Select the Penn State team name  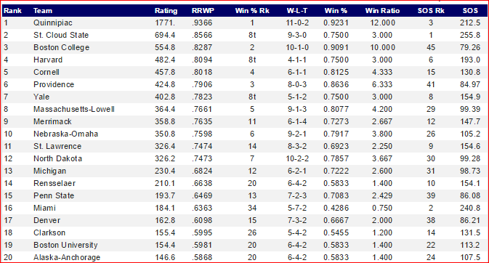point(54,195)
